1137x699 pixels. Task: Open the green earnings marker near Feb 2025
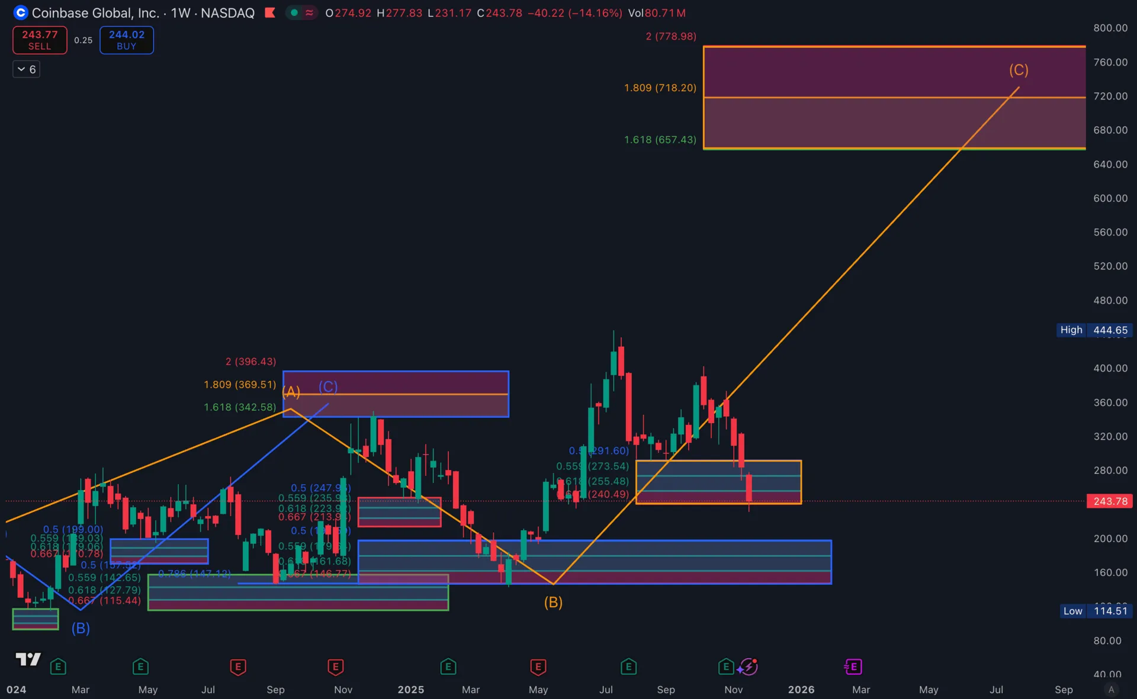pyautogui.click(x=448, y=667)
